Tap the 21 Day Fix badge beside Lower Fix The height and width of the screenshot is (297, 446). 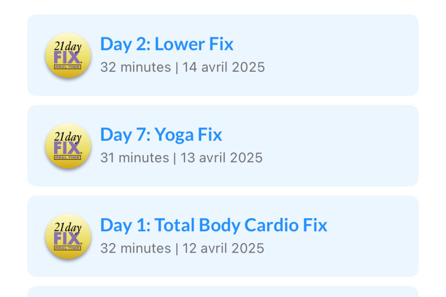coord(68,55)
